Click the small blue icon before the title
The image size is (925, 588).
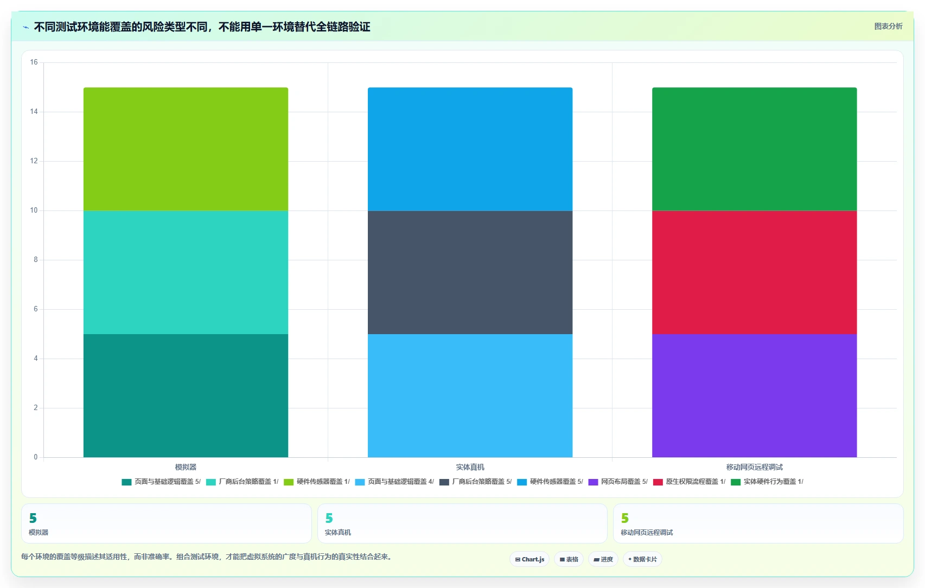[x=25, y=27]
